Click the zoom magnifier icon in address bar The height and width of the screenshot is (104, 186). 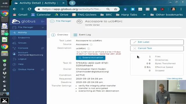pyautogui.click(x=108, y=9)
